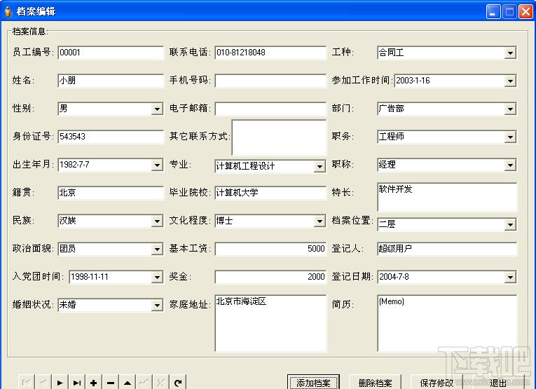
Task: Expand the 职务 dropdown
Action: [510, 137]
